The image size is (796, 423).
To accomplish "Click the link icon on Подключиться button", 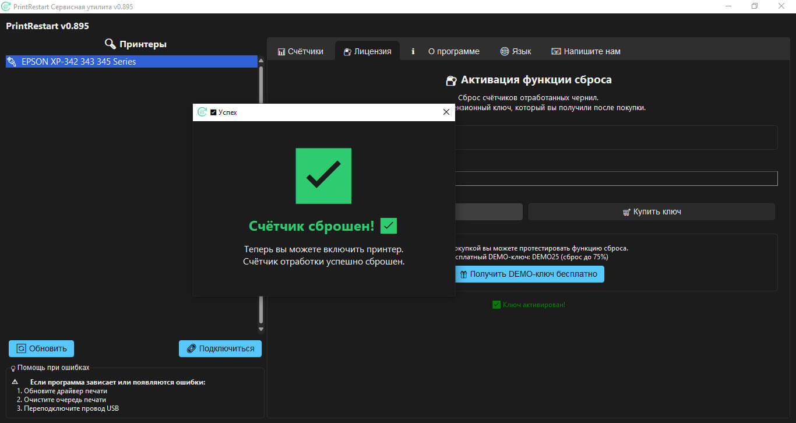I will point(191,348).
